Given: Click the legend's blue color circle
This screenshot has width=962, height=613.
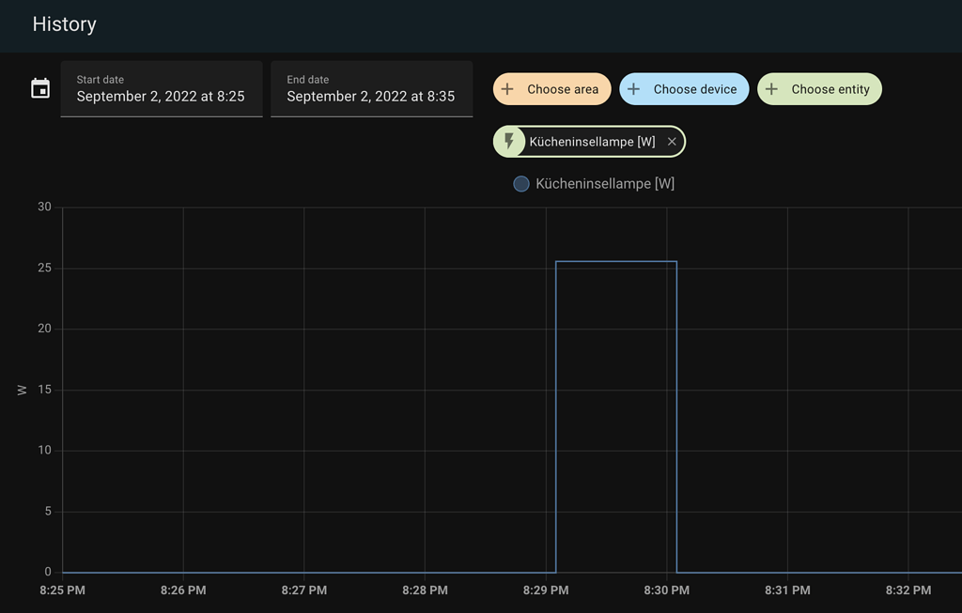Looking at the screenshot, I should pos(520,183).
